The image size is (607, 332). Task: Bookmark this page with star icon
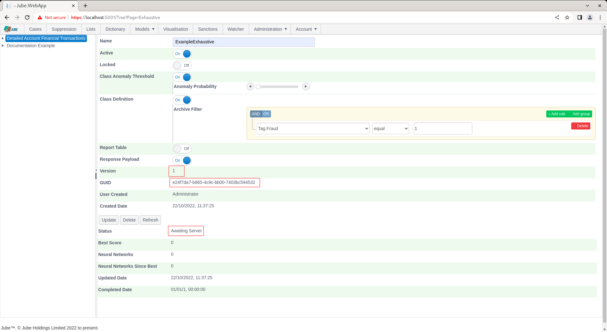567,17
